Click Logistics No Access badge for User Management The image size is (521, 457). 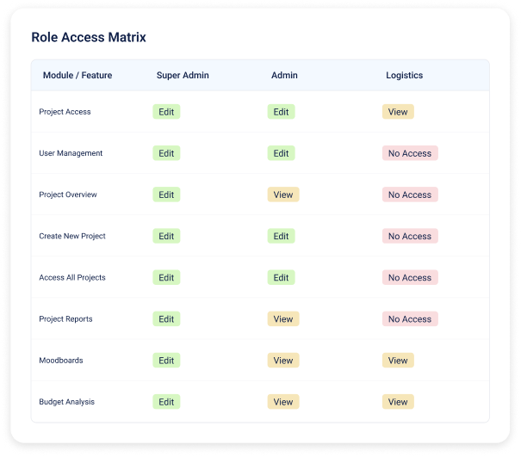(x=410, y=153)
